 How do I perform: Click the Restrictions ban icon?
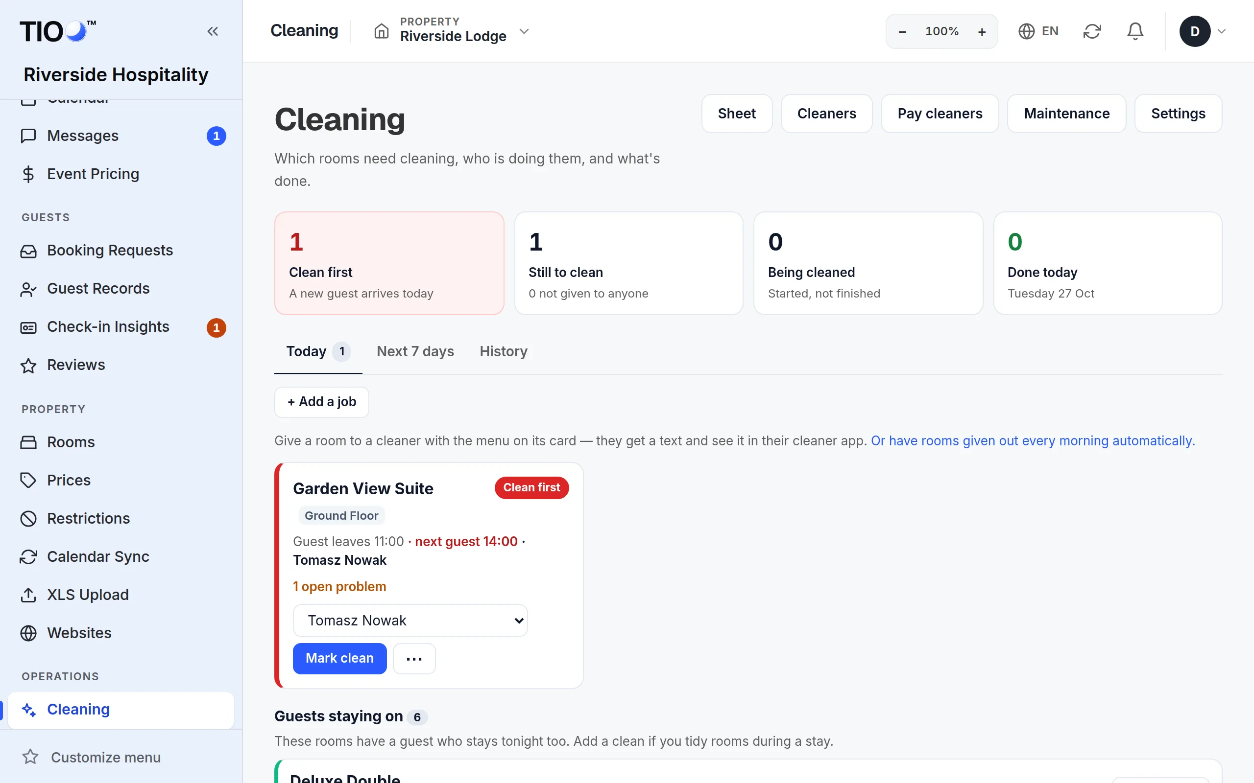[28, 519]
